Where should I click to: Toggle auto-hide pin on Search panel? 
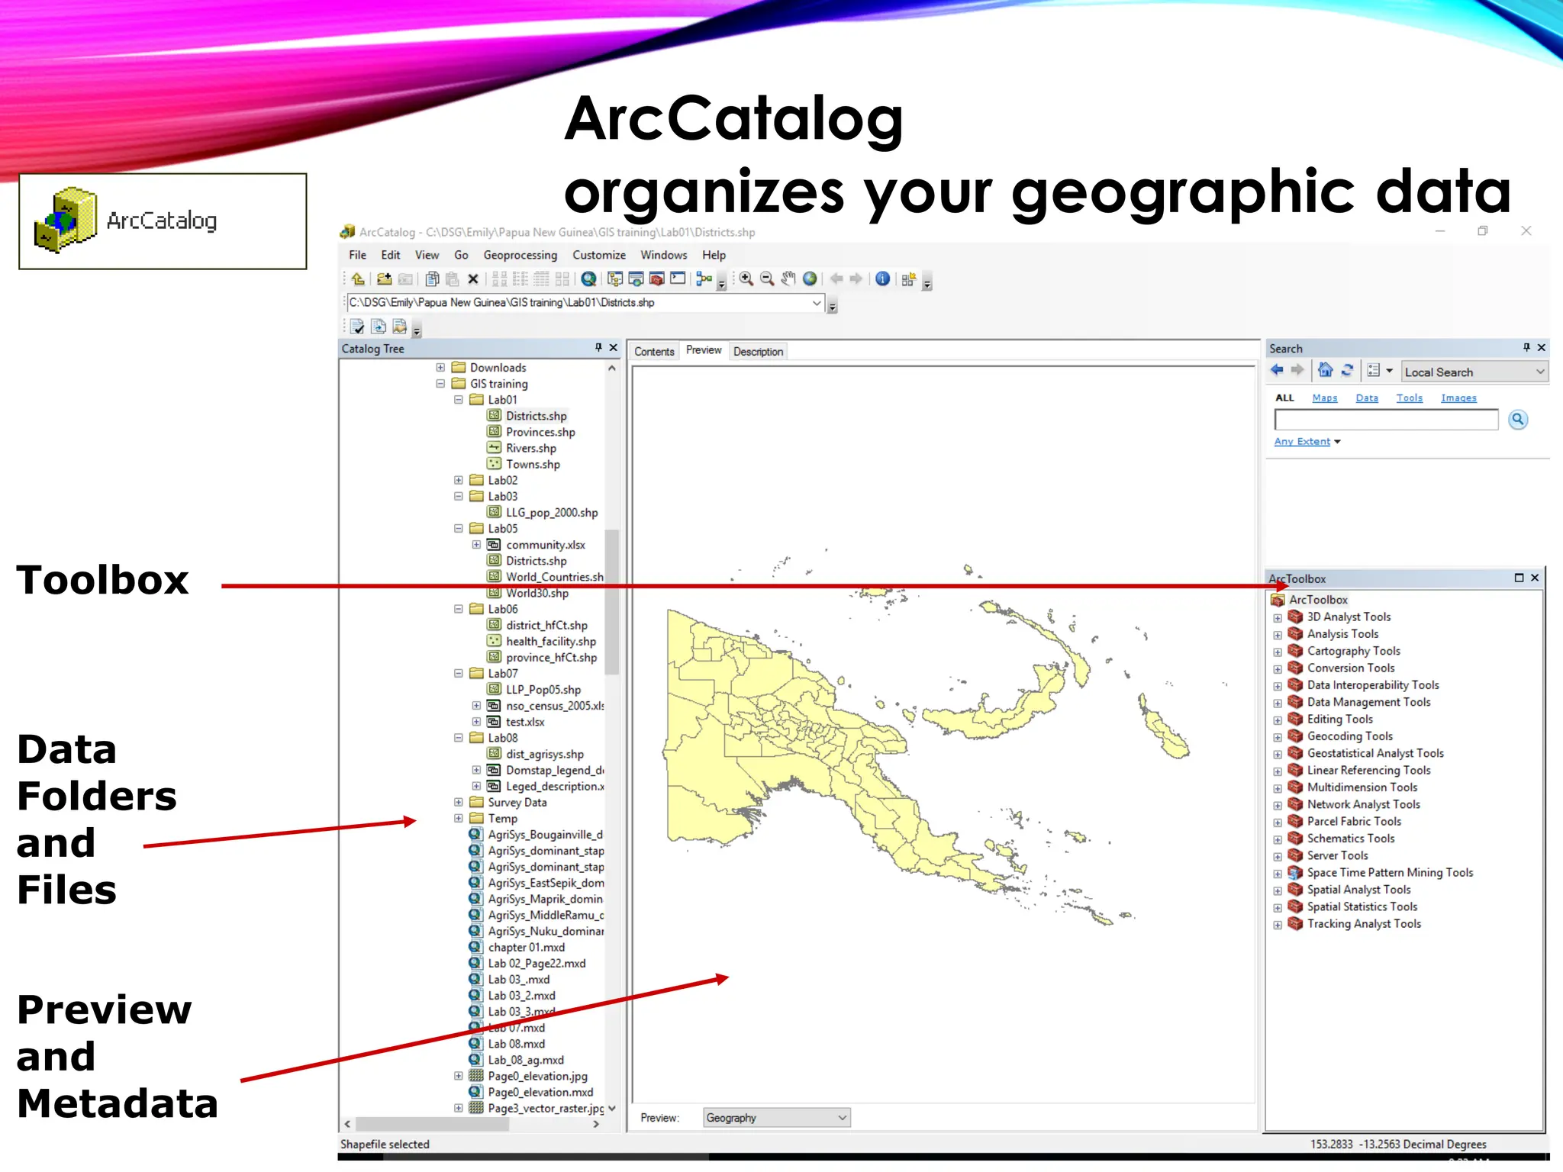point(1526,348)
